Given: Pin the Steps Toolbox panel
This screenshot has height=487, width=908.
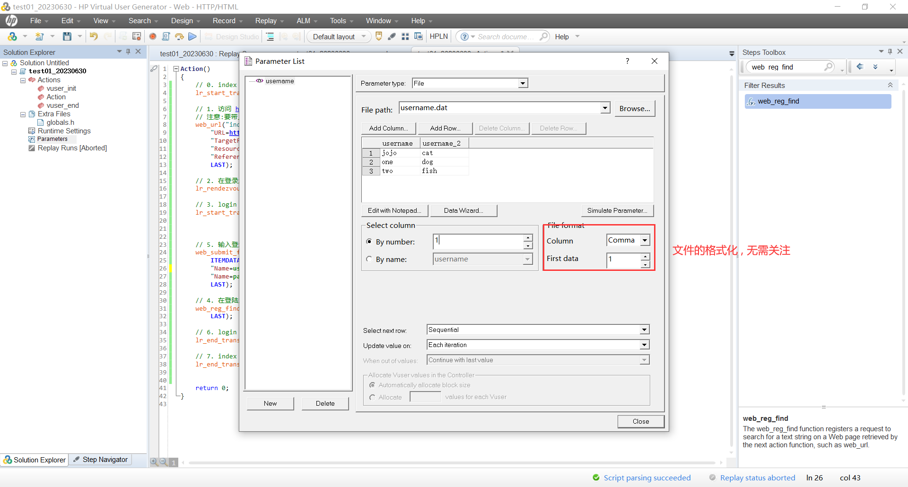Looking at the screenshot, I should click(890, 52).
